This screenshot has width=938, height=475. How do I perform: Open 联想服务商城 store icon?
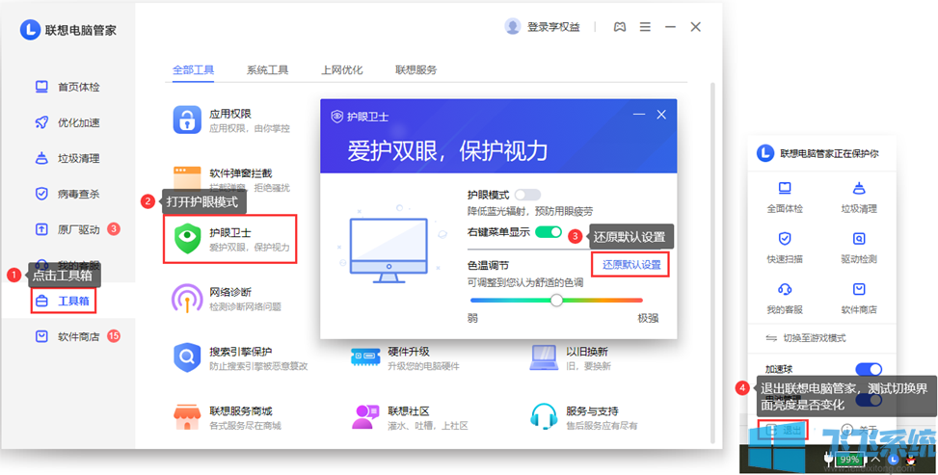tap(187, 417)
